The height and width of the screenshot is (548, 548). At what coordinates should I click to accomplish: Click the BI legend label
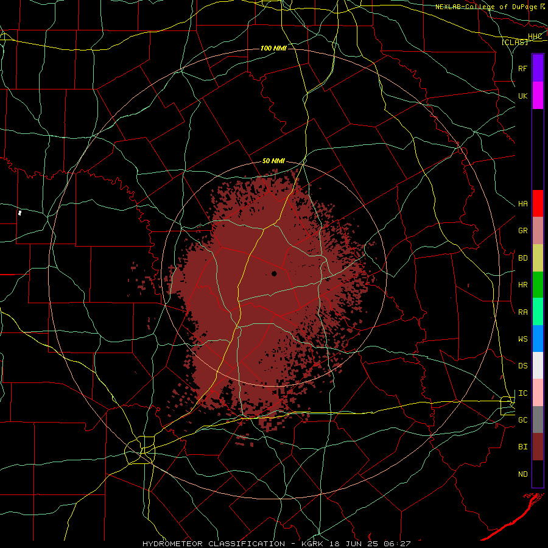coord(522,447)
